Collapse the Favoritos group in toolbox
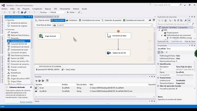Image resolution: width=197 pixels, height=111 pixels. [6, 20]
